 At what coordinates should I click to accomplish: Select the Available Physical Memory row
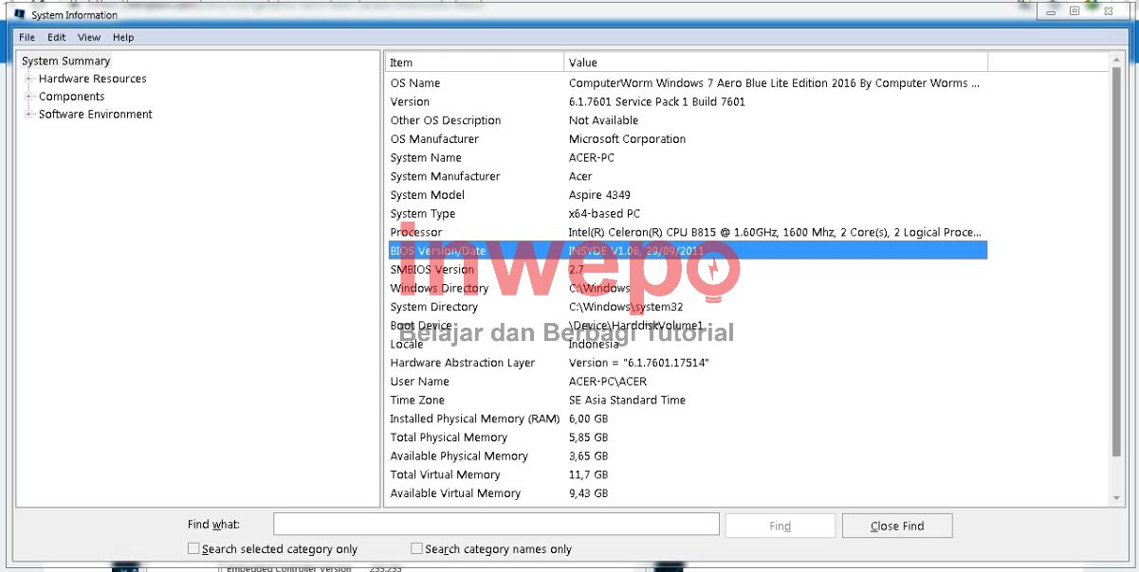point(687,456)
